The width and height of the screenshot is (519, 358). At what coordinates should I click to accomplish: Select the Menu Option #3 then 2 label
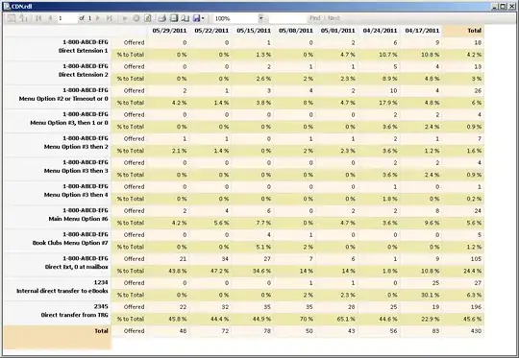[x=76, y=147]
